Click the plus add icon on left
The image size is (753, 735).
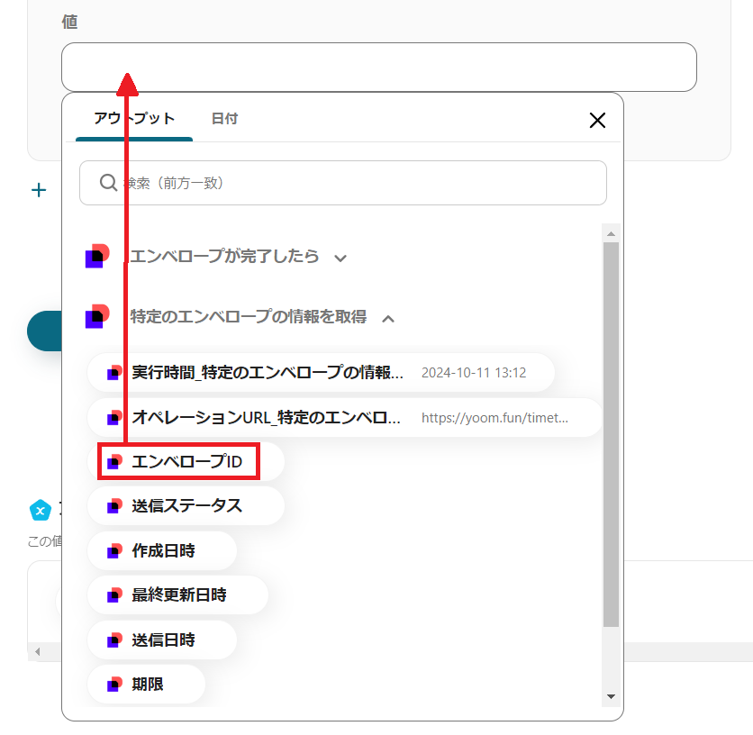tap(39, 190)
